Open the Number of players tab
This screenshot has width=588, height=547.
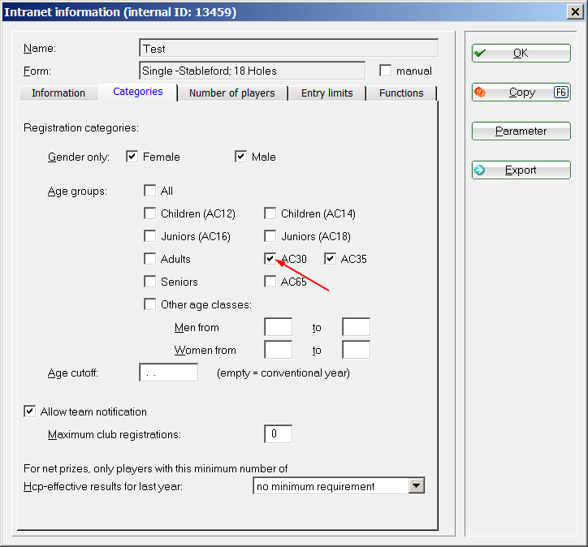tap(231, 93)
